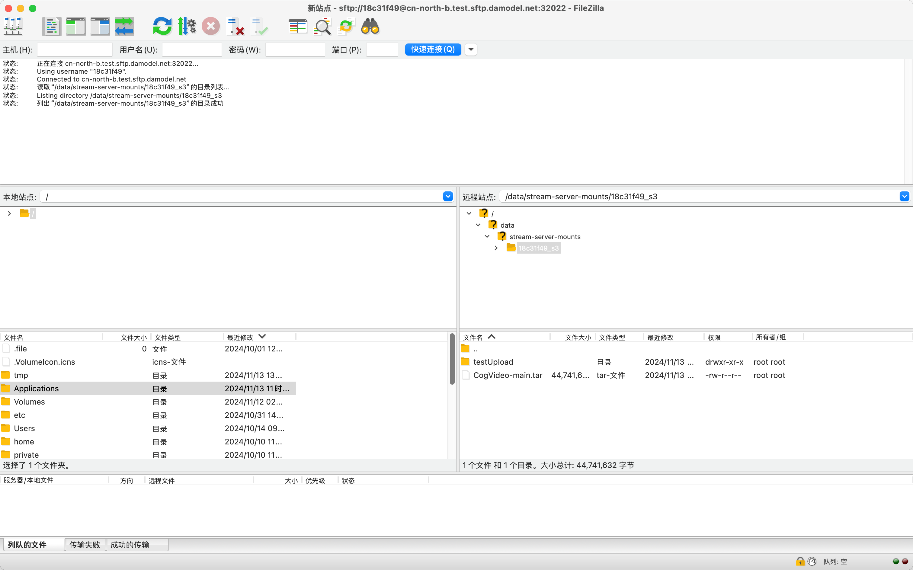
Task: Select the Volumes folder in local list
Action: coord(148,402)
